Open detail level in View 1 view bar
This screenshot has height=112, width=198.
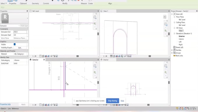click(111, 56)
